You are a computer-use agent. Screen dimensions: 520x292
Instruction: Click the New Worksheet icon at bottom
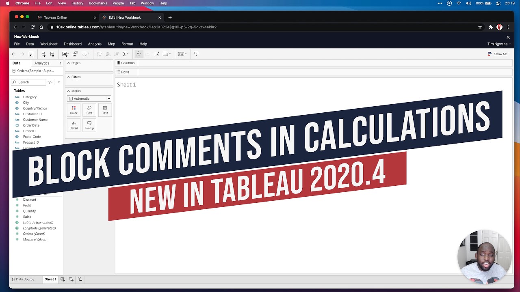click(x=63, y=279)
